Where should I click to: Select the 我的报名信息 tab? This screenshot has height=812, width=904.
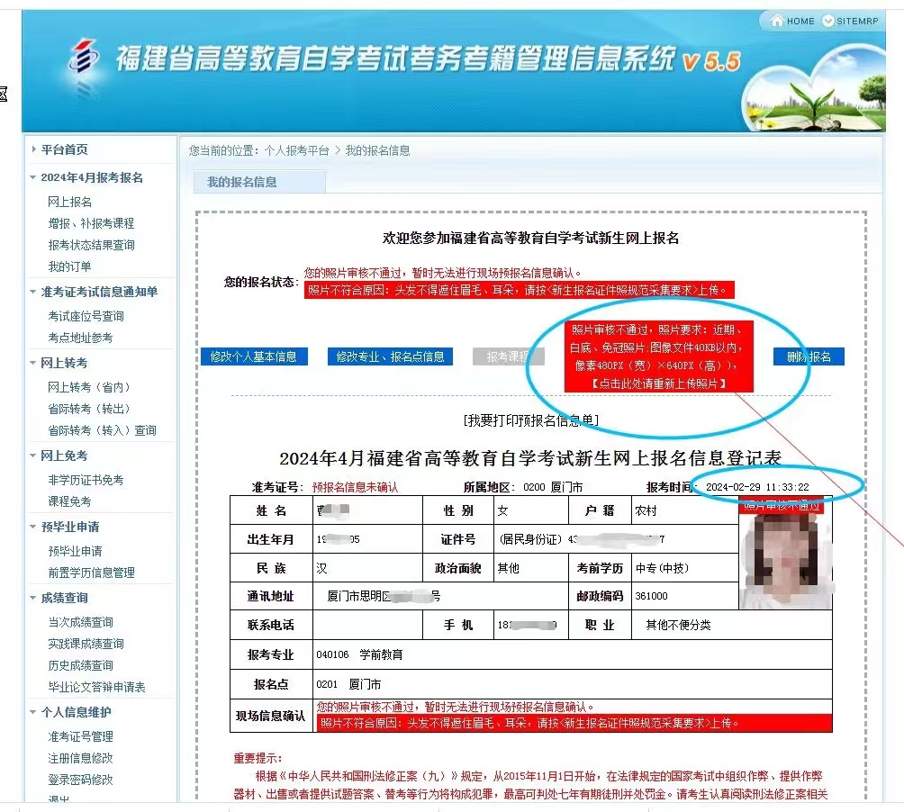(259, 182)
